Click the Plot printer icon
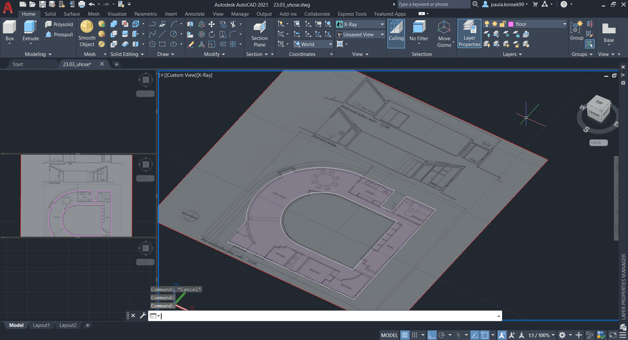628x340 pixels. click(x=82, y=4)
